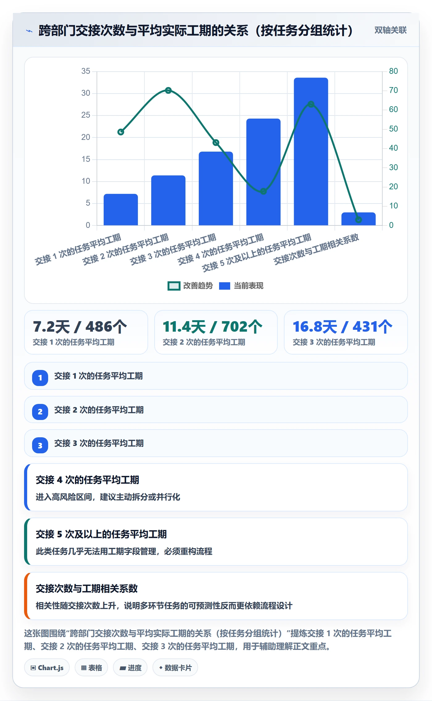Screen dimensions: 432x701
Task: Click the icon inside the Chart.js tag
Action: pos(33,668)
